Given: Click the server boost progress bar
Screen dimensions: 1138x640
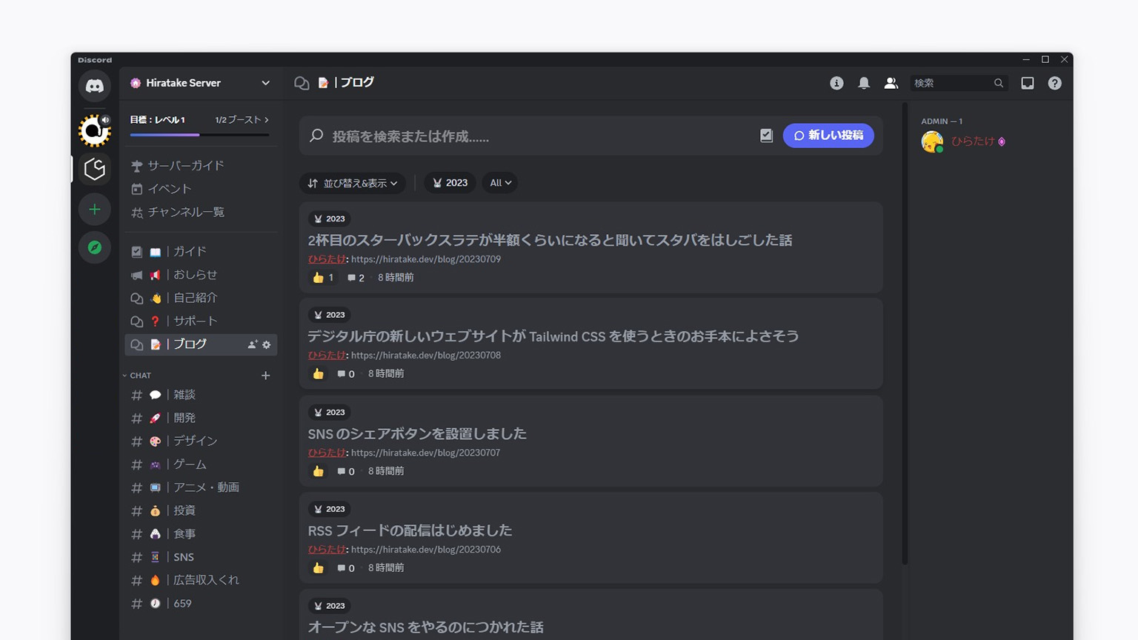Looking at the screenshot, I should point(199,135).
